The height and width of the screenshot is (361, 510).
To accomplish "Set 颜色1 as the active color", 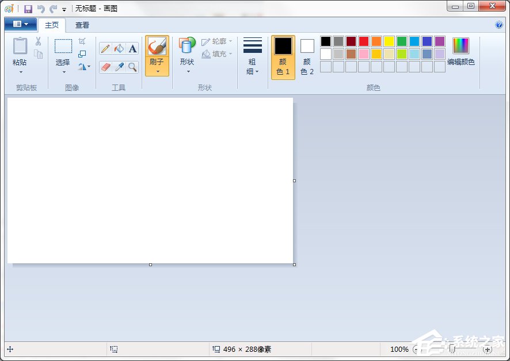I will [283, 54].
